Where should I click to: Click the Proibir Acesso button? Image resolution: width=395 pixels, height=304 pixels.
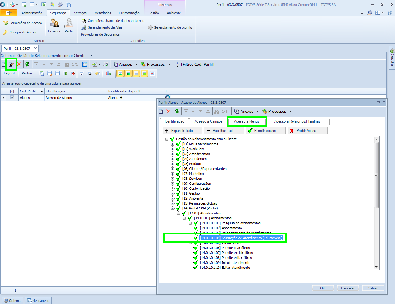[x=307, y=131]
